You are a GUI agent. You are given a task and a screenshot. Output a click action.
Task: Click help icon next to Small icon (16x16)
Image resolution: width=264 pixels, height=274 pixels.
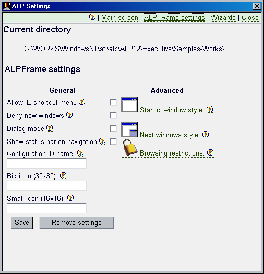70,198
